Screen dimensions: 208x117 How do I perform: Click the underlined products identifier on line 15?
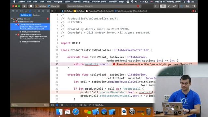pyautogui.click(x=92, y=64)
